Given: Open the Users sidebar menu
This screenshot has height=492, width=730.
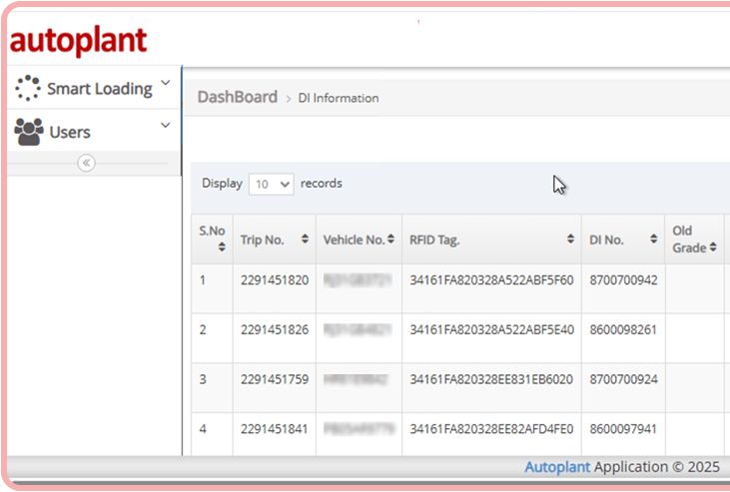Looking at the screenshot, I should click(x=70, y=132).
